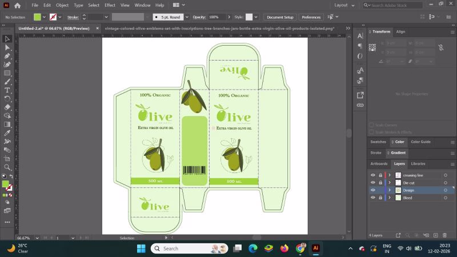
Task: Open the Window menu
Action: click(142, 5)
